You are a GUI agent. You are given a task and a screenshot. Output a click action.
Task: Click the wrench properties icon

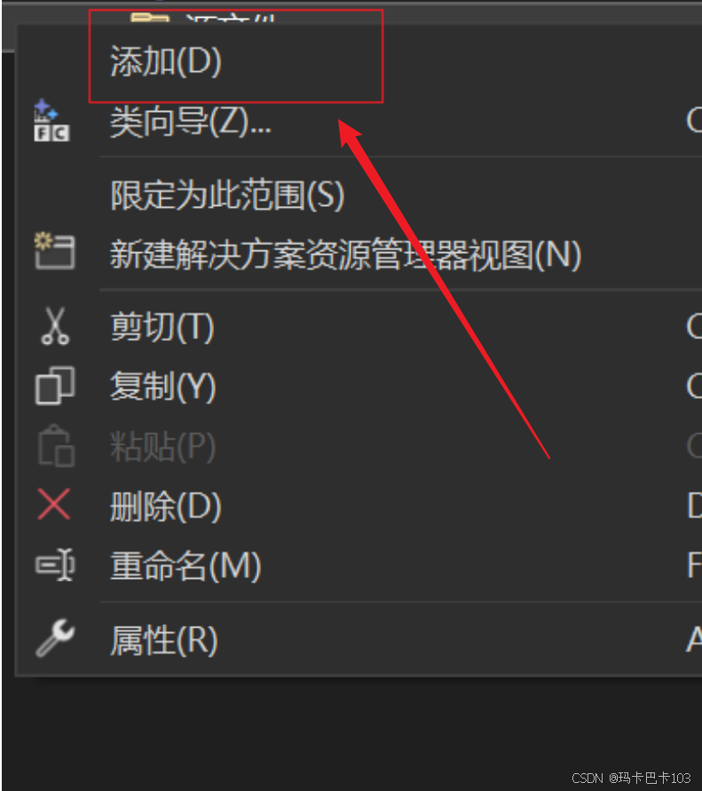click(54, 637)
